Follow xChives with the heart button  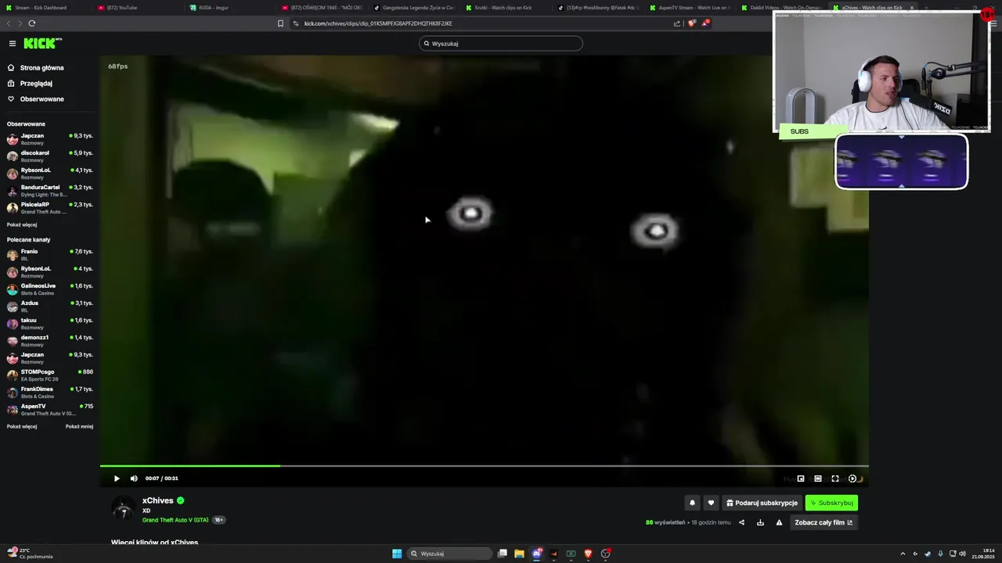click(711, 503)
